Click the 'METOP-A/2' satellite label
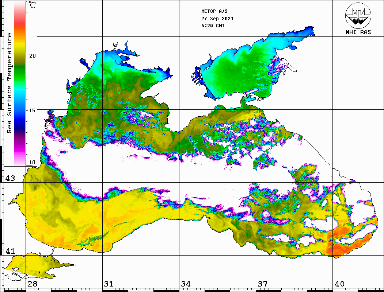384x292 pixels. (214, 11)
